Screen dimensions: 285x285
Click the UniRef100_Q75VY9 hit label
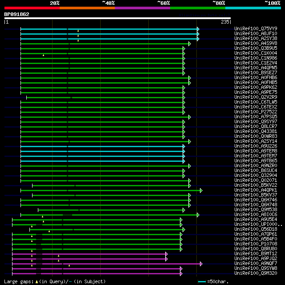point(256,29)
